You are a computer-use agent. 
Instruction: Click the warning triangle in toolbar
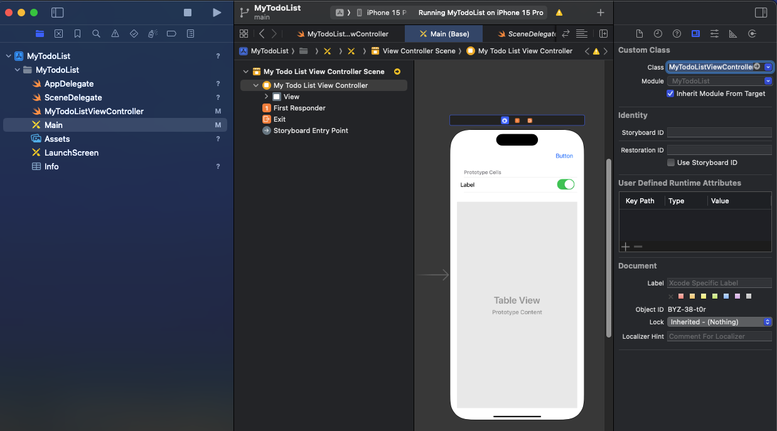(559, 13)
